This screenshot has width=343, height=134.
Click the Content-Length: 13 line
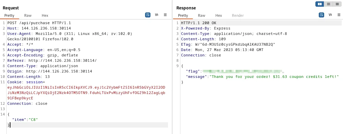[x=29, y=77]
